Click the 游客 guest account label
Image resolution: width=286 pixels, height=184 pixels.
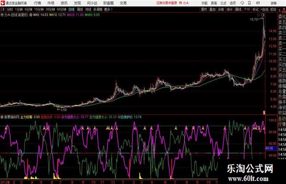(x=273, y=3)
